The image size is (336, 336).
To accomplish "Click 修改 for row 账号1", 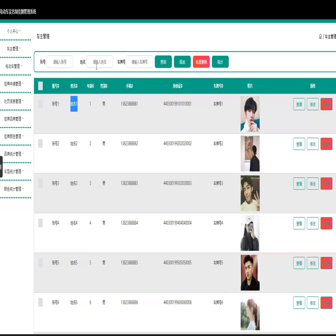I will [312, 104].
